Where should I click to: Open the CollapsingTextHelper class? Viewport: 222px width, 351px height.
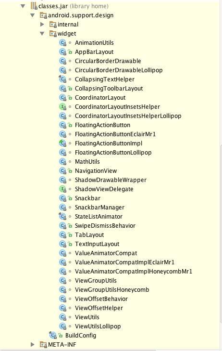pos(105,79)
